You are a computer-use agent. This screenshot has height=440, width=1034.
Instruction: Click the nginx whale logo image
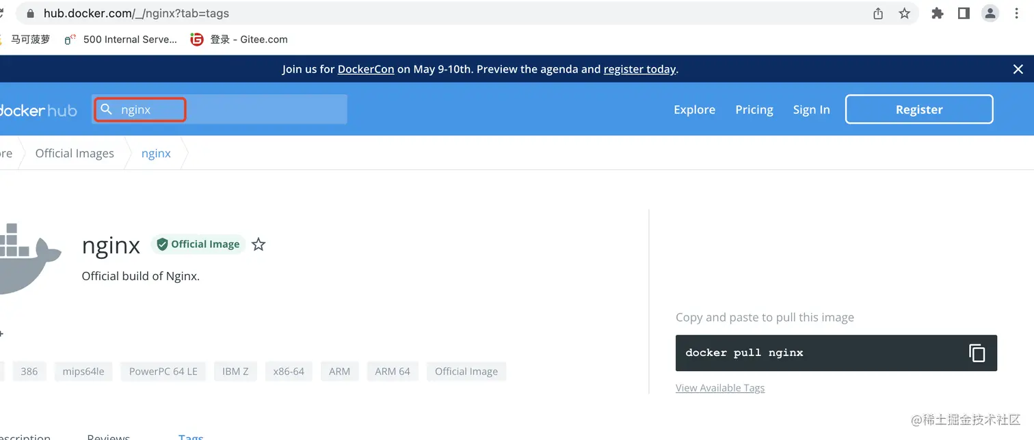pyautogui.click(x=31, y=258)
